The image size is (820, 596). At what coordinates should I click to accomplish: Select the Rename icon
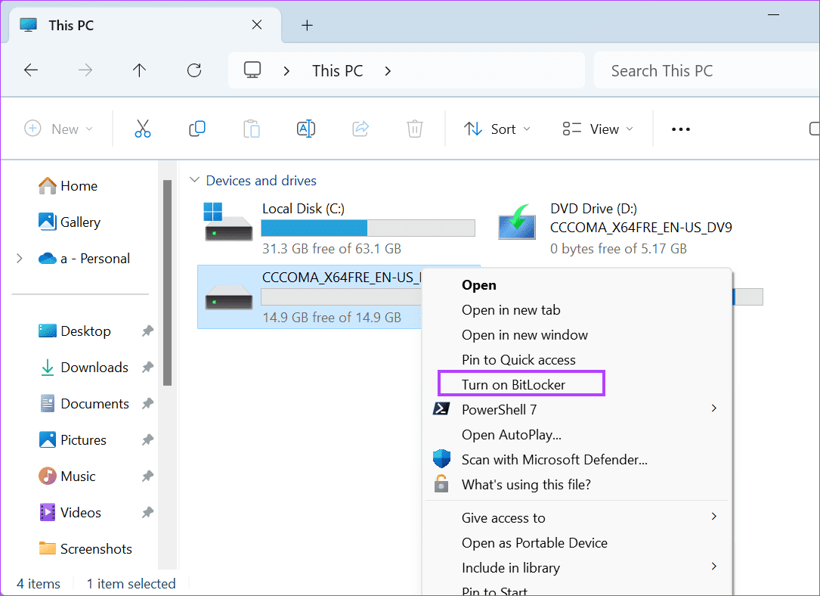tap(306, 129)
